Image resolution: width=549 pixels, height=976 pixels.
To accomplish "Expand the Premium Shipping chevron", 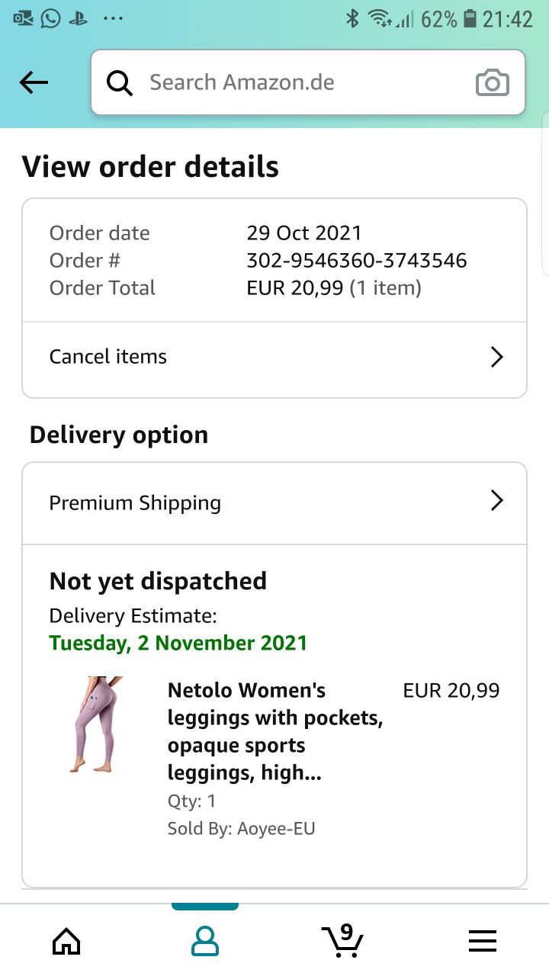I will tap(496, 500).
